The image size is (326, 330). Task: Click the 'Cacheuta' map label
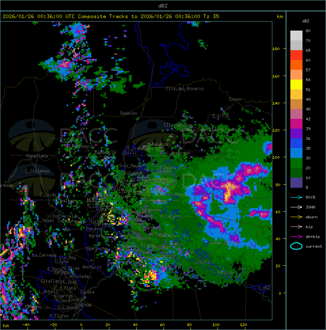pyautogui.click(x=67, y=221)
